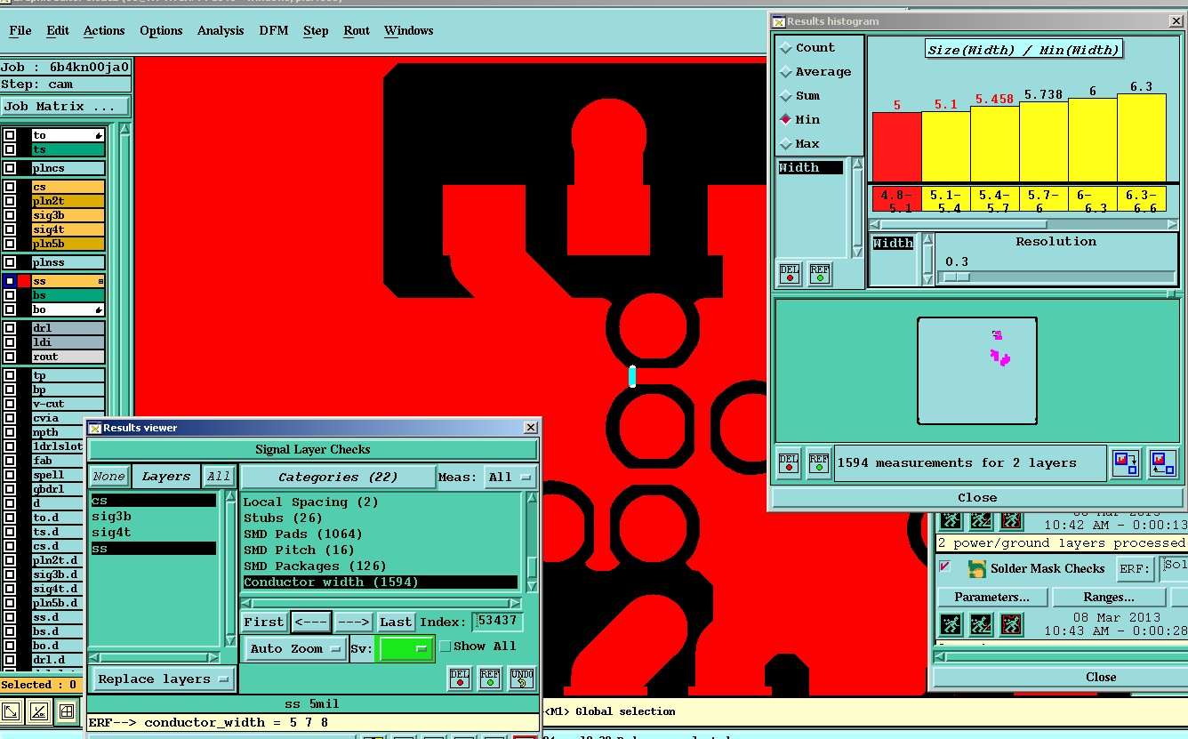Click red run icon under Solder Mask Checks
Screen dimensions: 1188x739
point(1011,624)
